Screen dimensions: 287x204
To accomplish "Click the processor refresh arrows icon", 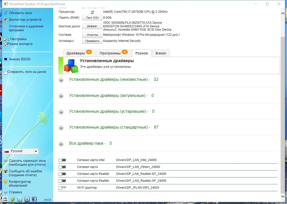I will [x=92, y=12].
